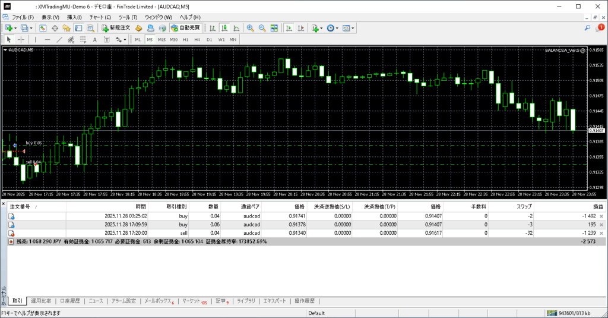Open the search magnifier icon at top right
Viewport: 608px width, 318px height.
click(x=588, y=28)
